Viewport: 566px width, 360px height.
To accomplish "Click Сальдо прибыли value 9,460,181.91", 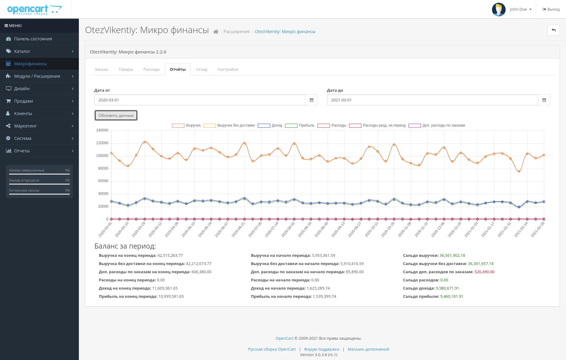I will coord(452,297).
